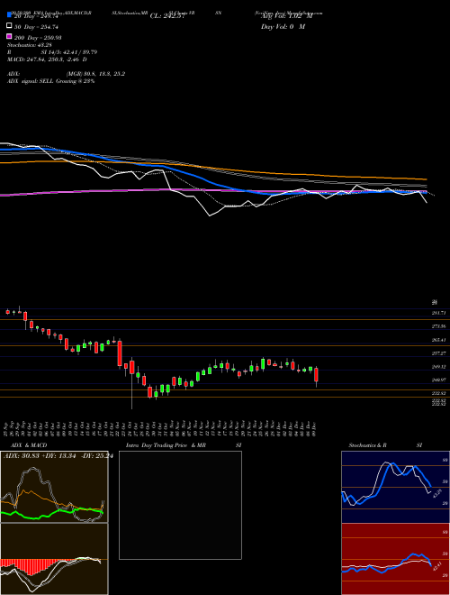Image resolution: width=450 pixels, height=595 pixels.
Task: Select the '200 Day = 250.93' legend text
Action: tap(38, 38)
